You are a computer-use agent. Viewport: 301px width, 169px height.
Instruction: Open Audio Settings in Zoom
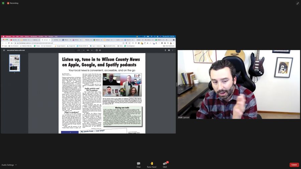[8, 165]
